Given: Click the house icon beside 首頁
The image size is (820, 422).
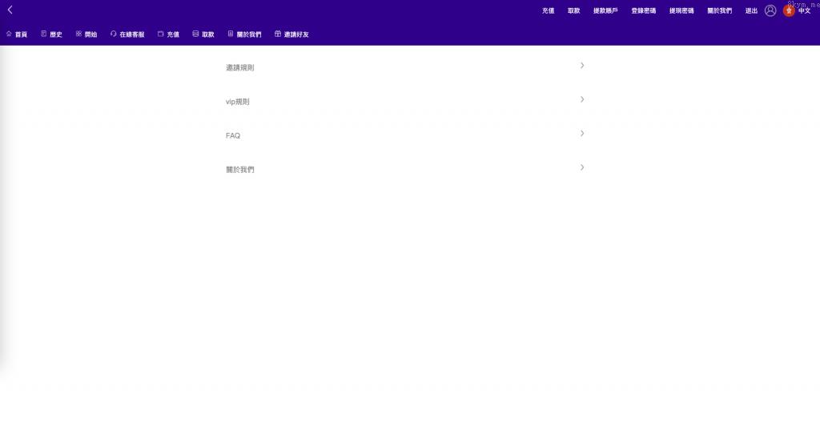Looking at the screenshot, I should click(9, 34).
